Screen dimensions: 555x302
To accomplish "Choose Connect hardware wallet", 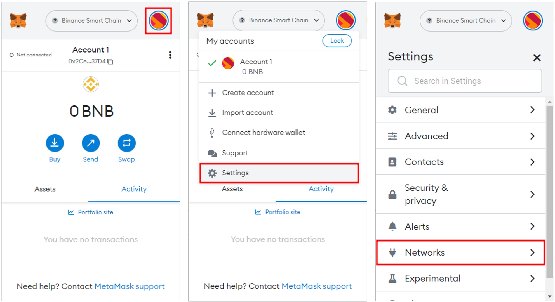I will 263,133.
